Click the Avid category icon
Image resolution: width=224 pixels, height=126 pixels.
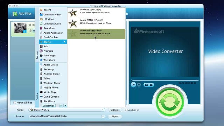click(x=41, y=47)
